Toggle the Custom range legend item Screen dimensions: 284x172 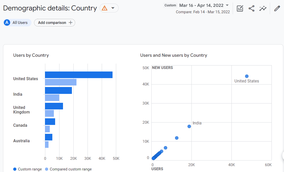point(27,169)
